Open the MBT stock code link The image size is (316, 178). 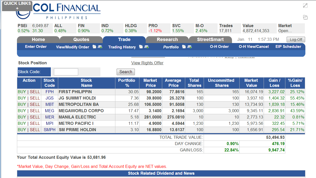(x=50, y=104)
